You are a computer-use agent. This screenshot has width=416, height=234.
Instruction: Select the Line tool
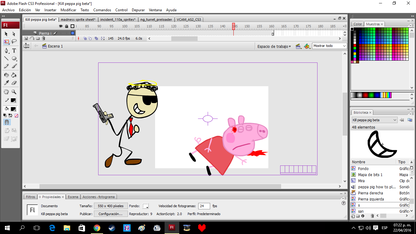click(x=6, y=58)
